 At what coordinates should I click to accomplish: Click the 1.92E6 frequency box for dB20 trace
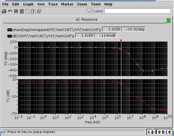85,36
